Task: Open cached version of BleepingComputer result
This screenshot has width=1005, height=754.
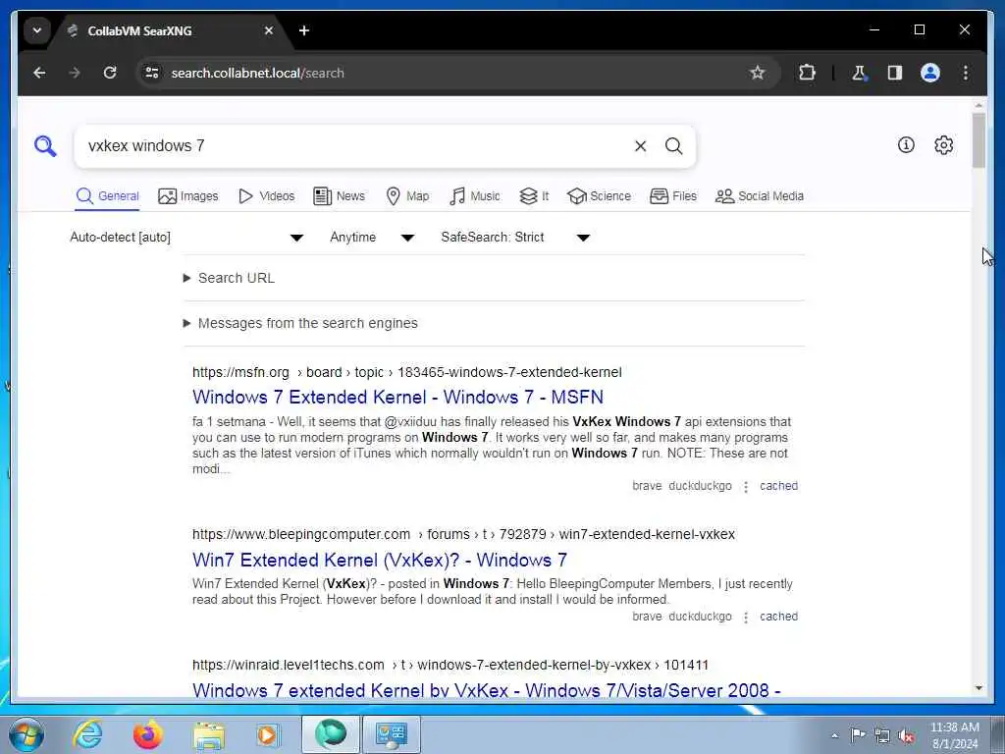Action: pyautogui.click(x=778, y=617)
